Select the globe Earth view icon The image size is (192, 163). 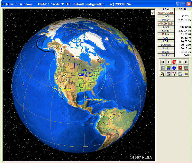pos(174,68)
